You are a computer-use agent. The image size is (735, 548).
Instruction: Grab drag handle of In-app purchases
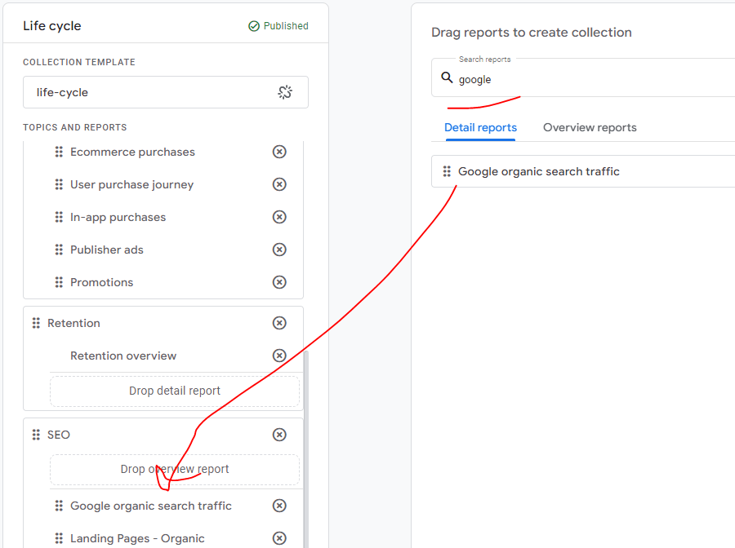click(59, 217)
